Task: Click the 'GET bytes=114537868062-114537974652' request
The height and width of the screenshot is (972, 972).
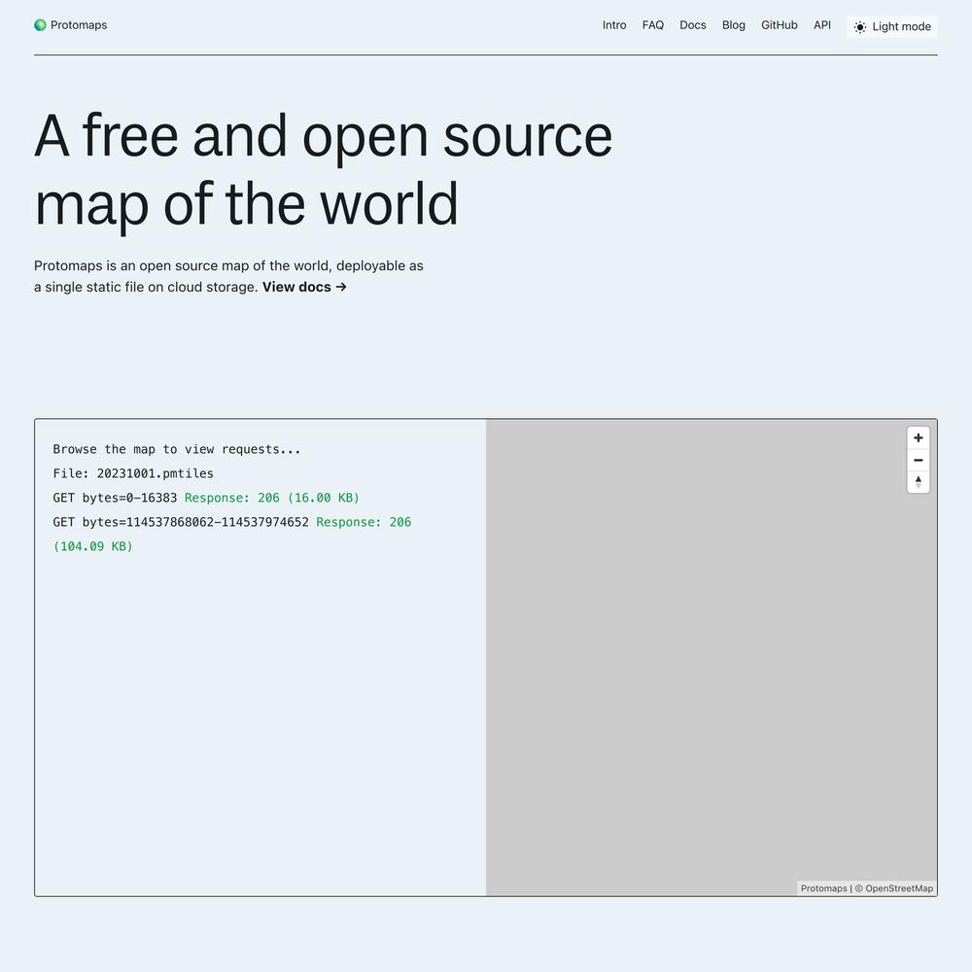Action: [181, 522]
